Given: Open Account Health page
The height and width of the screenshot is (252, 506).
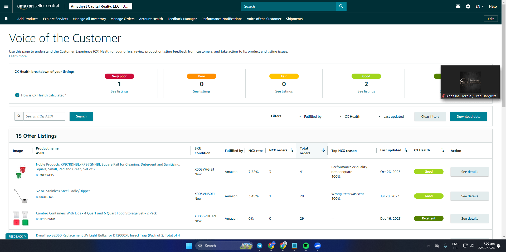Looking at the screenshot, I should coord(151,19).
